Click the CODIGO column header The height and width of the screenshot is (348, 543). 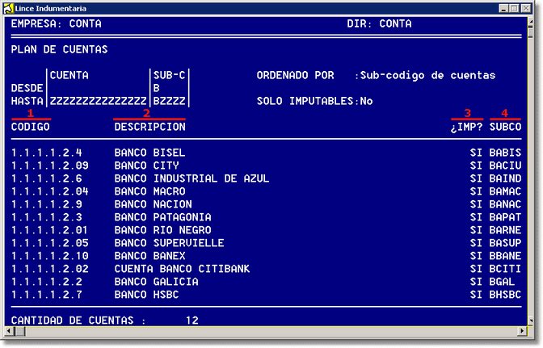(x=31, y=127)
